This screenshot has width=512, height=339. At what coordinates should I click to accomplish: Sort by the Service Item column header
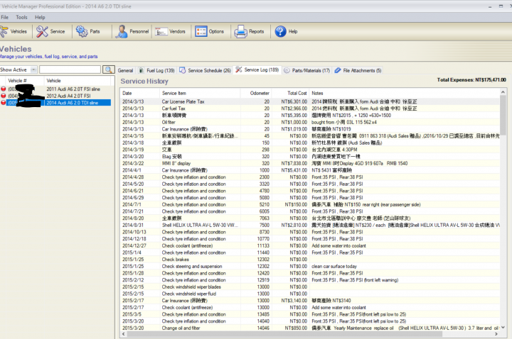coord(200,93)
